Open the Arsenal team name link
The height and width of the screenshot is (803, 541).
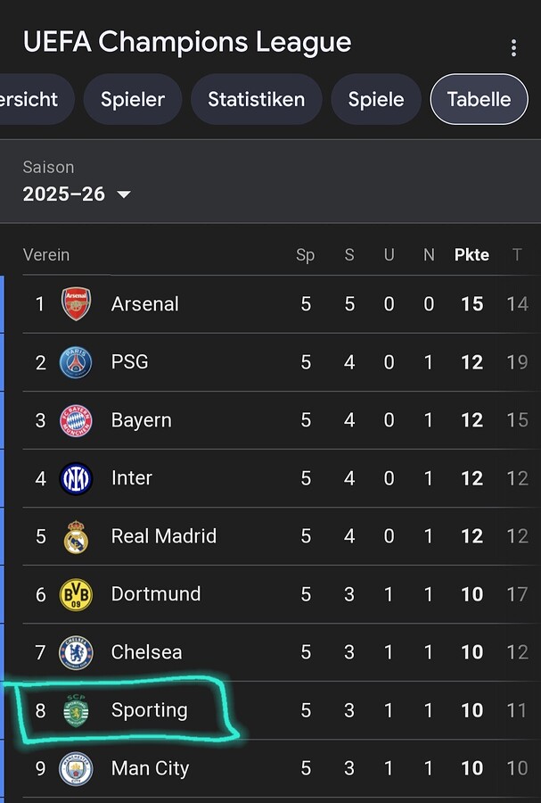coord(144,304)
